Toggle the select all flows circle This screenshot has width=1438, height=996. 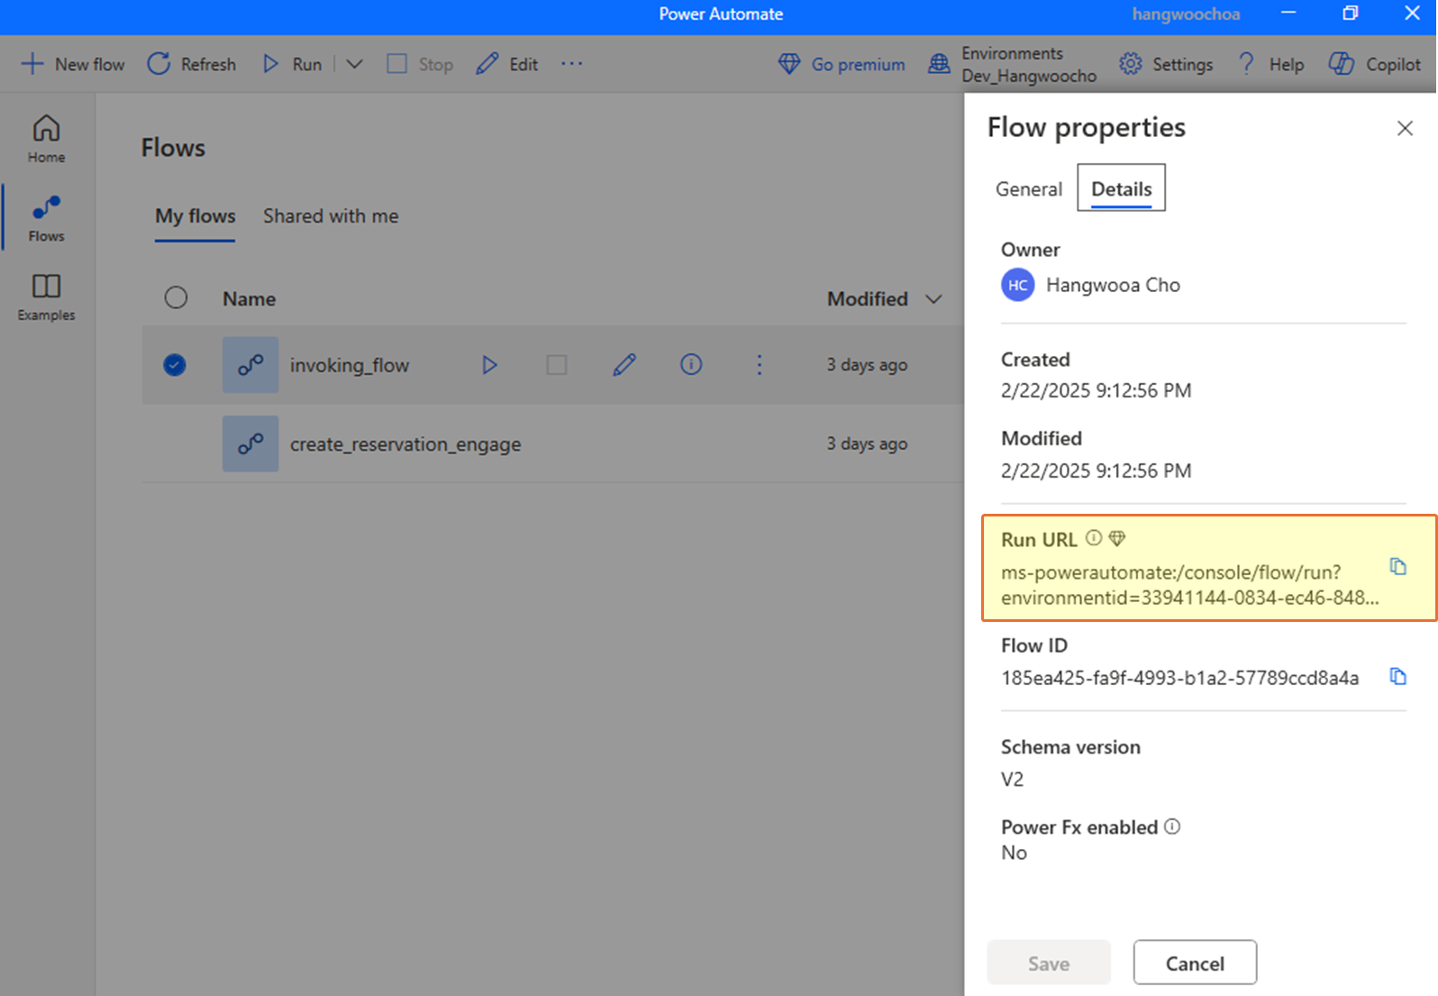pos(176,297)
